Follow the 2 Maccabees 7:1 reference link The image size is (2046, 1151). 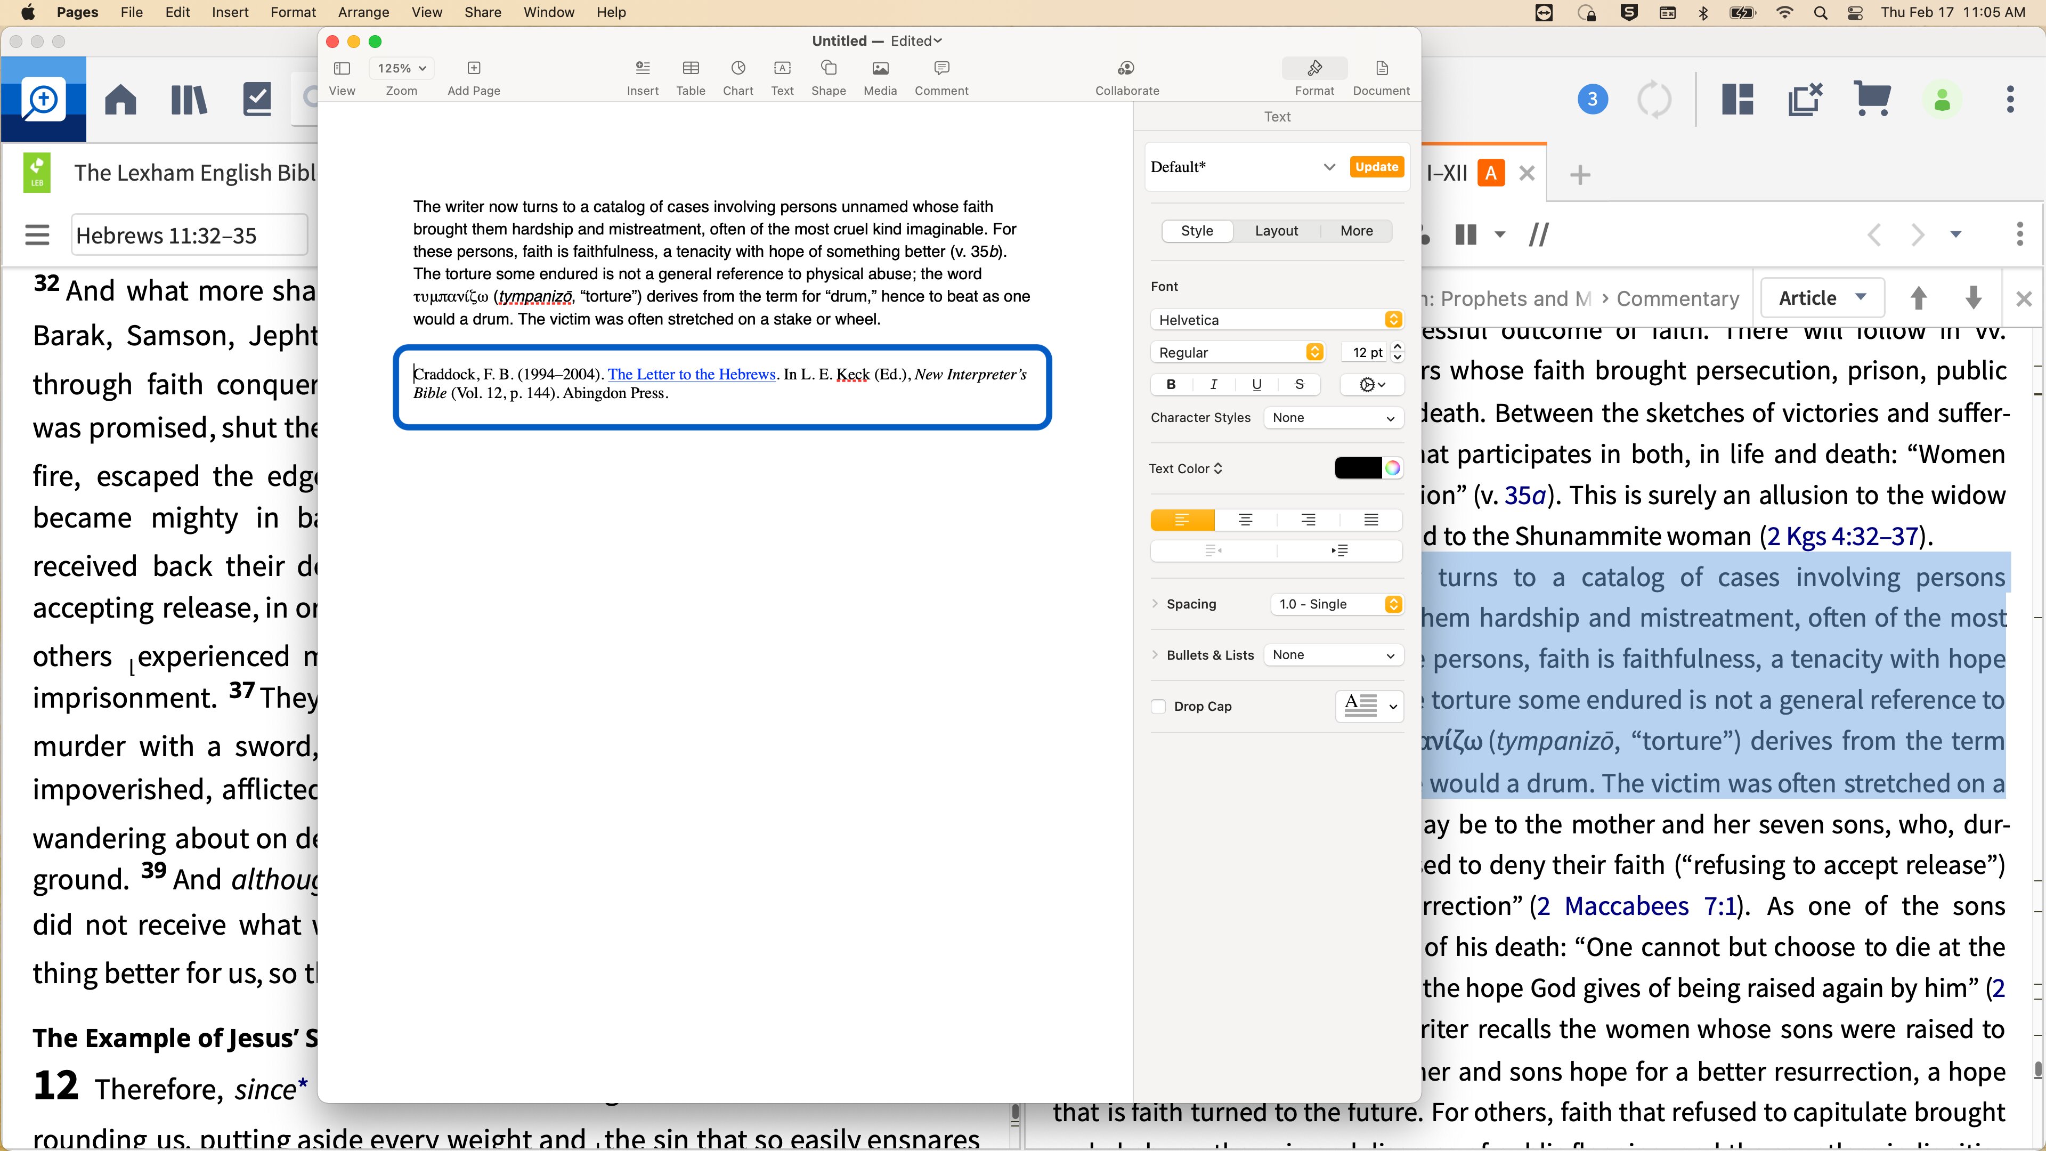[1637, 906]
